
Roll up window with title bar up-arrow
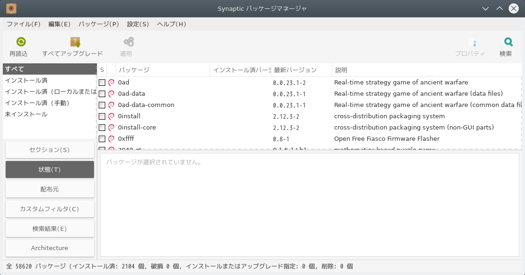pos(500,8)
